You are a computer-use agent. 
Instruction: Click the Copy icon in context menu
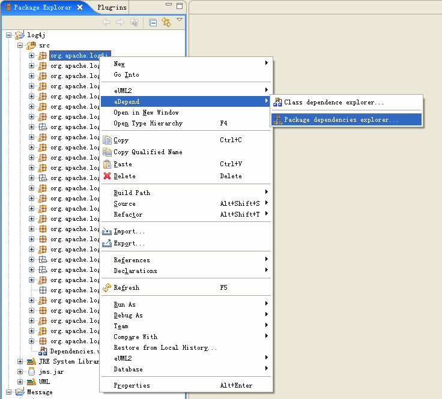(x=107, y=140)
